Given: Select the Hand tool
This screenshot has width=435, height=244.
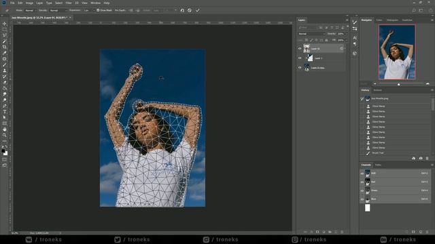Looking at the screenshot, I should click(5, 129).
